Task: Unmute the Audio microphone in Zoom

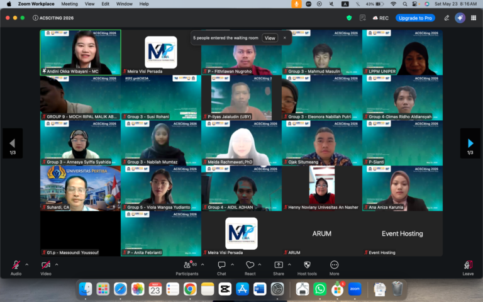Action: pyautogui.click(x=16, y=265)
